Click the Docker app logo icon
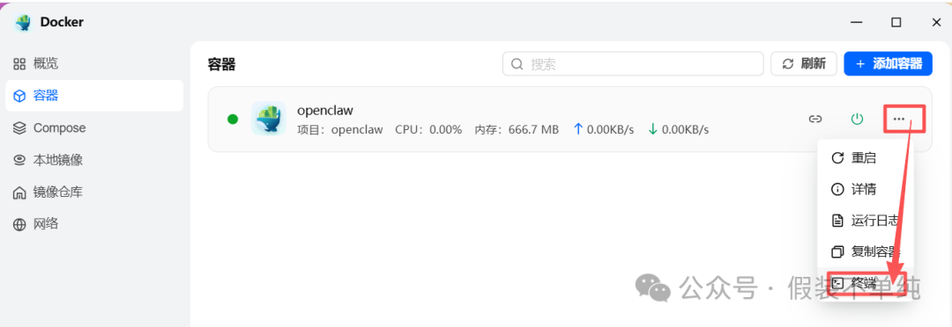Image resolution: width=952 pixels, height=327 pixels. pyautogui.click(x=23, y=22)
